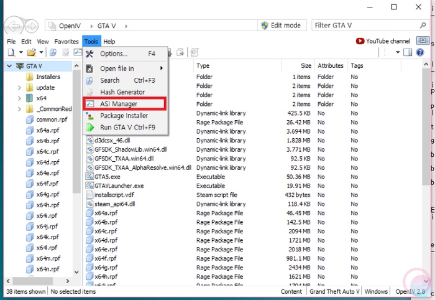Click the Open folder toolbar icon
The width and height of the screenshot is (435, 300).
[x=31, y=52]
